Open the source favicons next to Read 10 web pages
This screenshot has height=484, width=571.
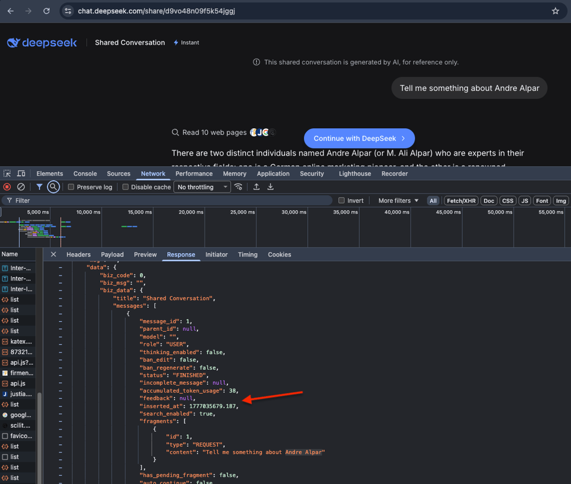(x=263, y=132)
